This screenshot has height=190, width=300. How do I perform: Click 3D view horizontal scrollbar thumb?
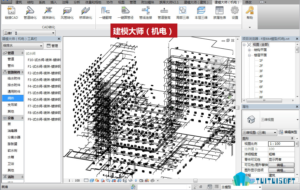[195, 180]
